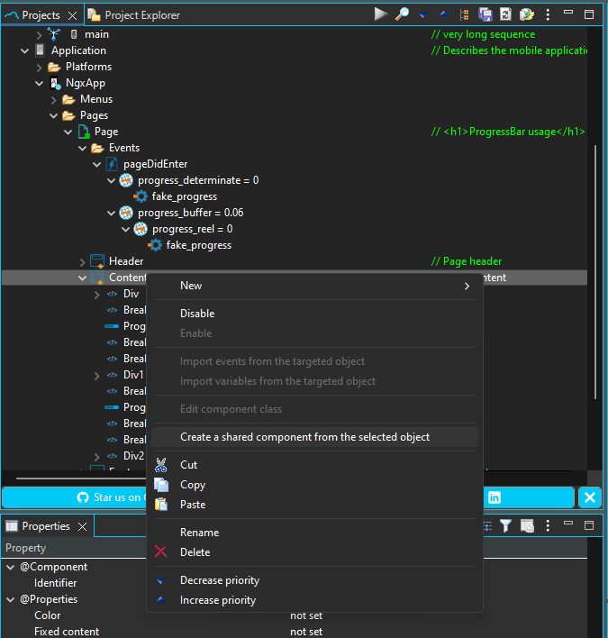This screenshot has height=638, width=608.
Task: Click the tree's vertical scrollbar
Action: pyautogui.click(x=594, y=270)
